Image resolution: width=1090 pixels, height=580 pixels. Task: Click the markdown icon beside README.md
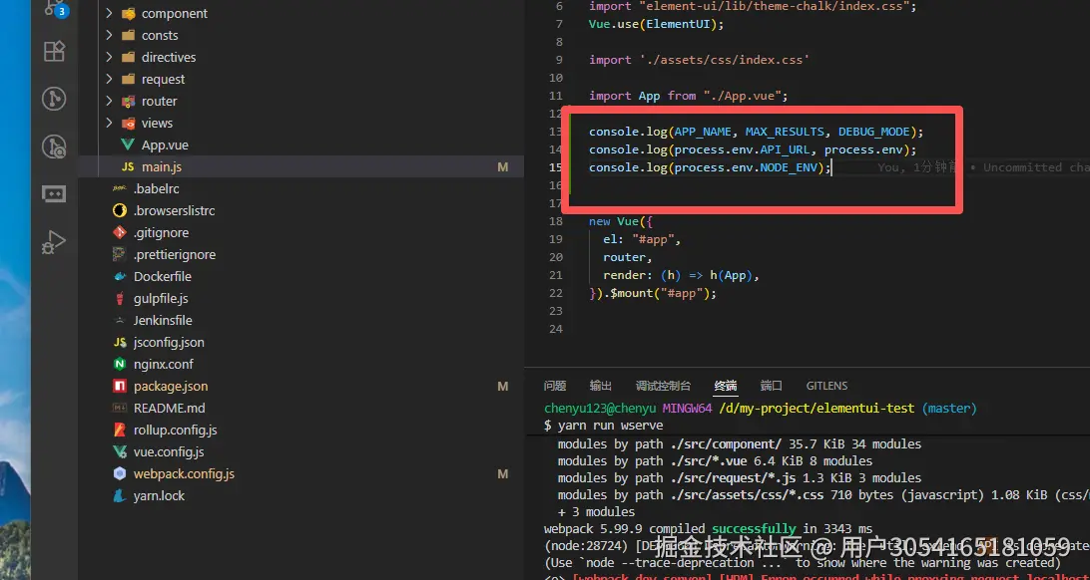(x=120, y=408)
